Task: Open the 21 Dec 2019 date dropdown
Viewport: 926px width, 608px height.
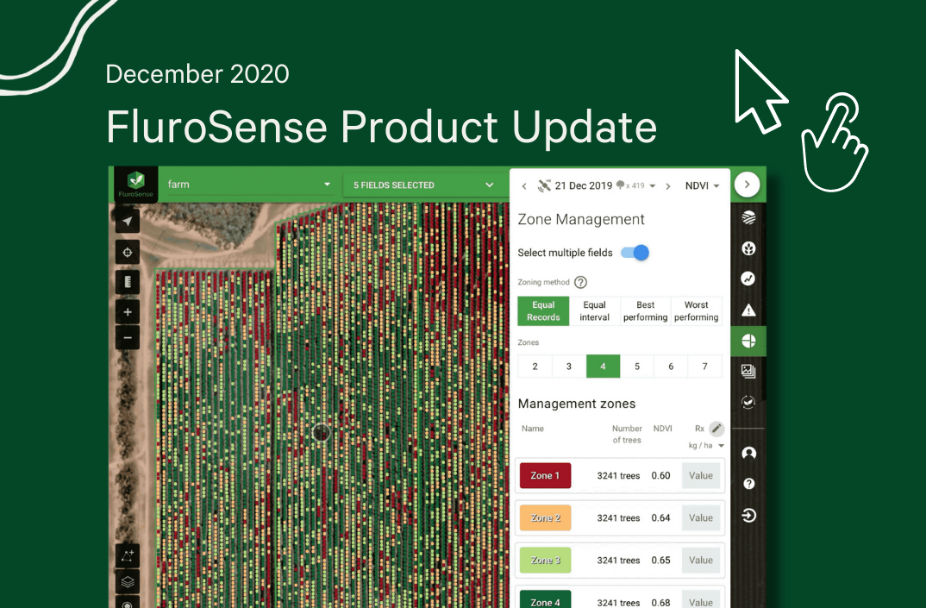Action: (605, 185)
